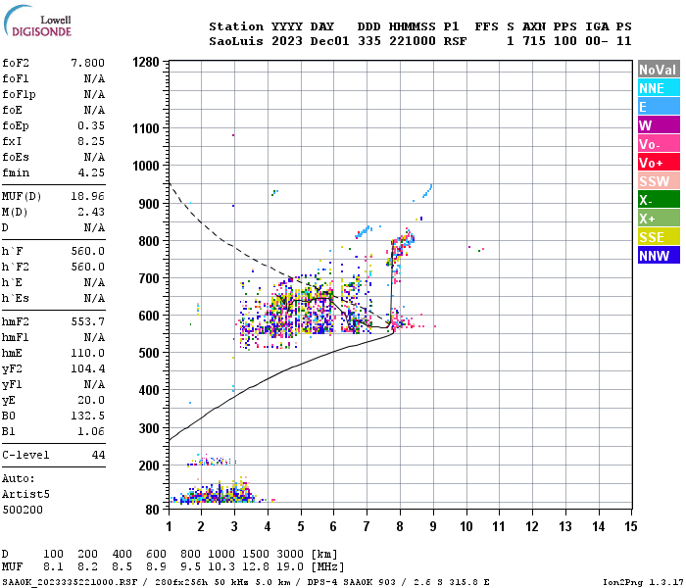The height and width of the screenshot is (588, 686).
Task: Select the E blue legend swatch
Action: (659, 106)
